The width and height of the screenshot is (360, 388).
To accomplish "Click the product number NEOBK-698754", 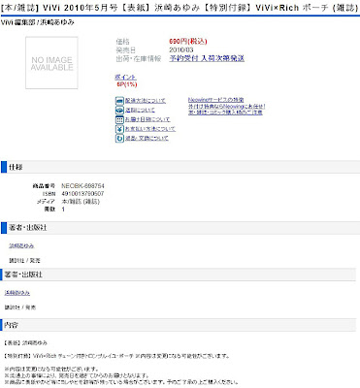I will [82, 186].
